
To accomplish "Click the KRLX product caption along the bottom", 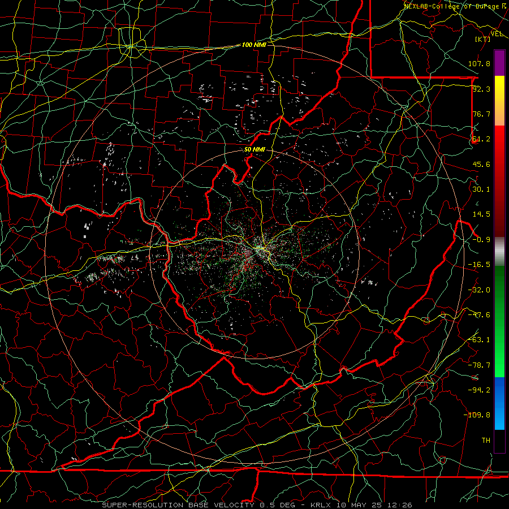I will [x=257, y=505].
